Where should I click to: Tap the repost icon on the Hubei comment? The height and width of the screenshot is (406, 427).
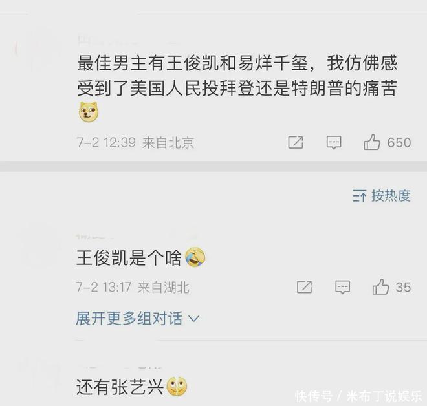(304, 287)
